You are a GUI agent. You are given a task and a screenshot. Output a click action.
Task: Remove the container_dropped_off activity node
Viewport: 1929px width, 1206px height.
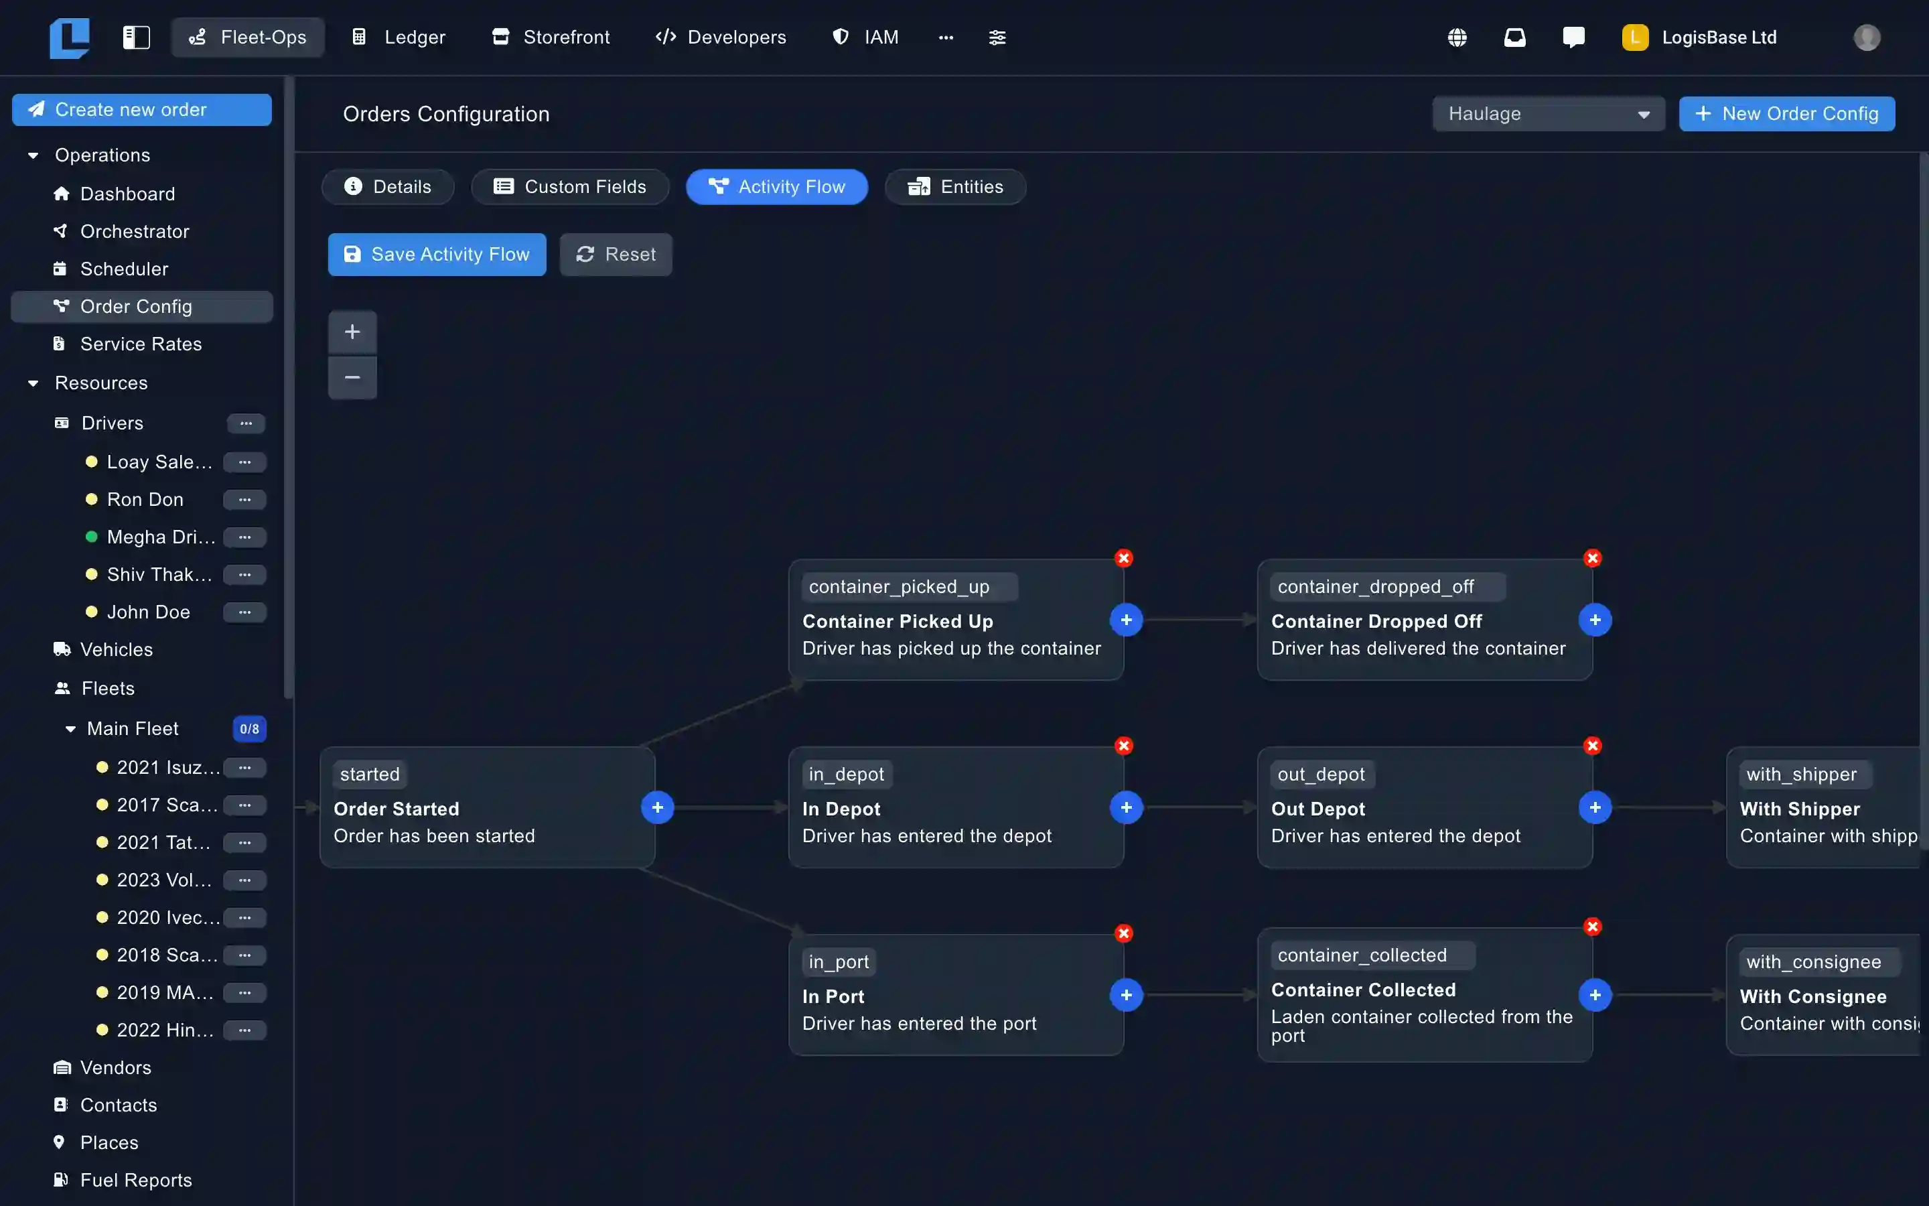tap(1593, 558)
